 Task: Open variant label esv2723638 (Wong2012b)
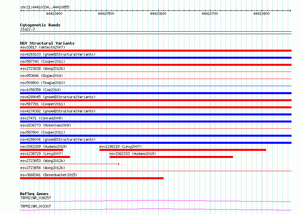tap(43, 69)
